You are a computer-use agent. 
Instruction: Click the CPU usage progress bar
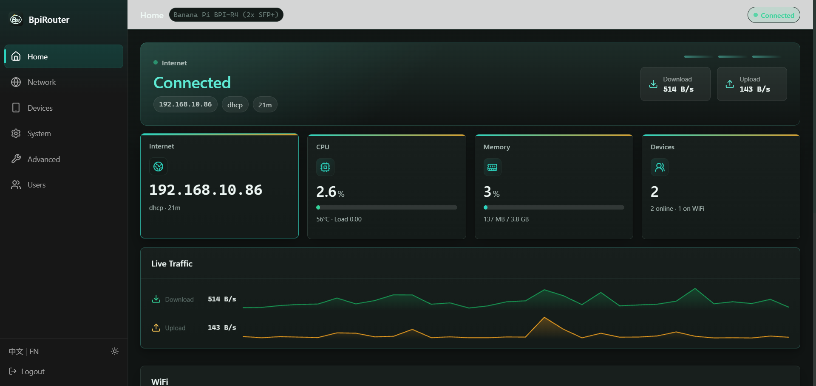pos(387,207)
